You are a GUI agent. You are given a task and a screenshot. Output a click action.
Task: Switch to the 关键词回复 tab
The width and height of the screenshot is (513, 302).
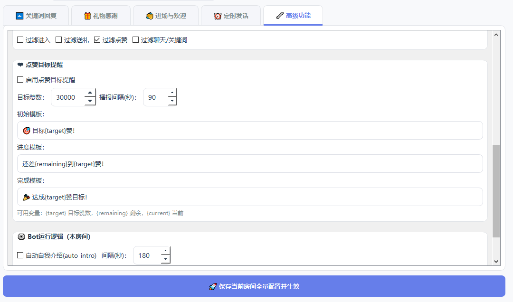[36, 16]
